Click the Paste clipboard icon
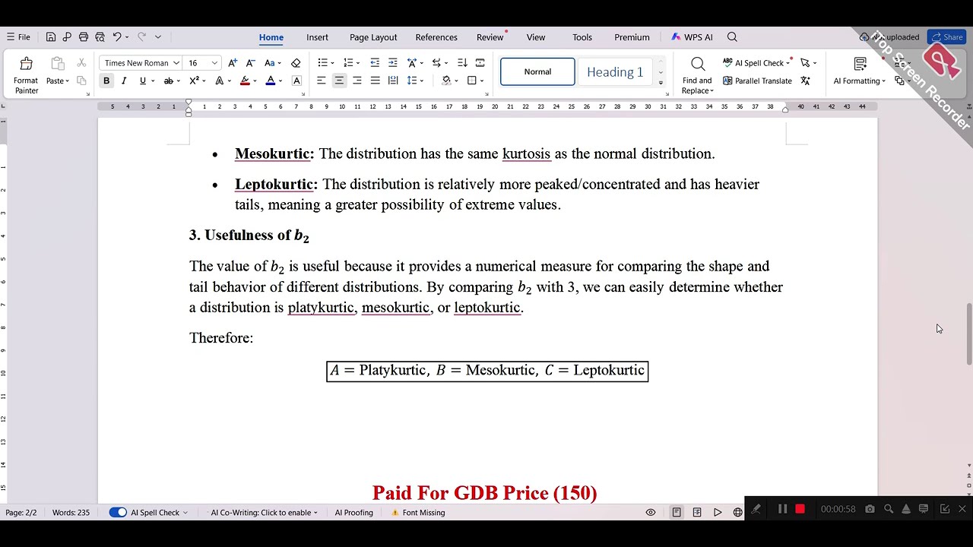The height and width of the screenshot is (547, 973). click(x=57, y=64)
